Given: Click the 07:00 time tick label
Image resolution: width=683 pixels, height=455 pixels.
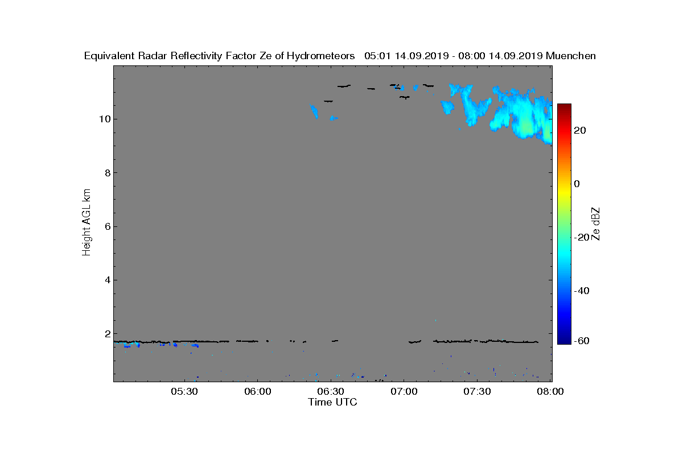Looking at the screenshot, I should coord(404,392).
